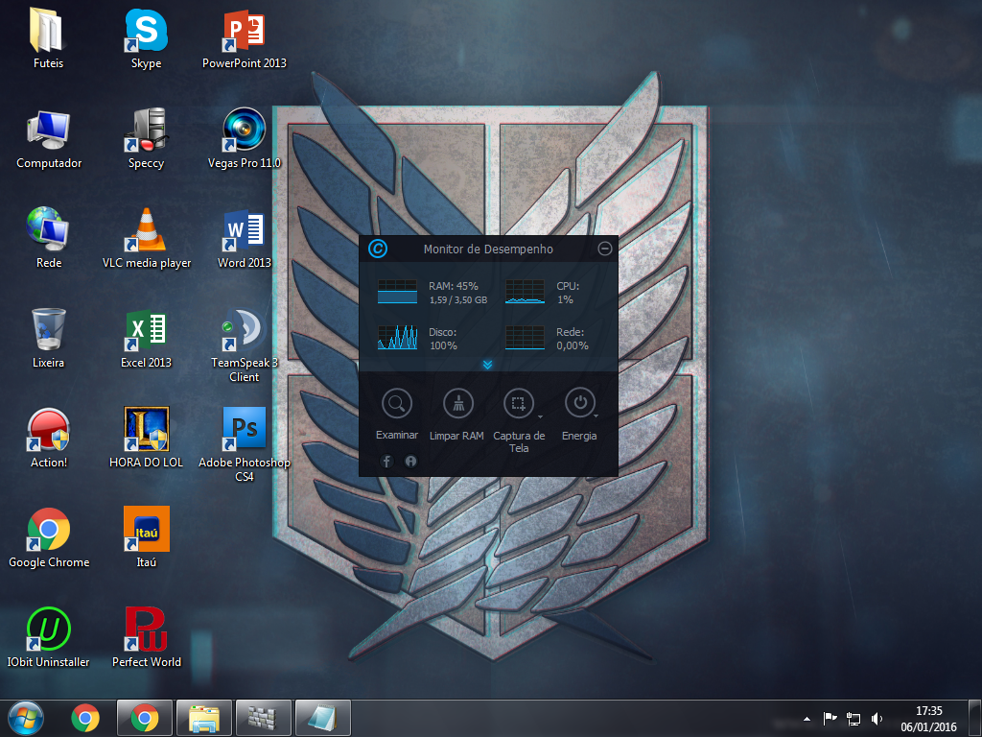The image size is (982, 737).
Task: Open the network tray icon
Action: [853, 719]
